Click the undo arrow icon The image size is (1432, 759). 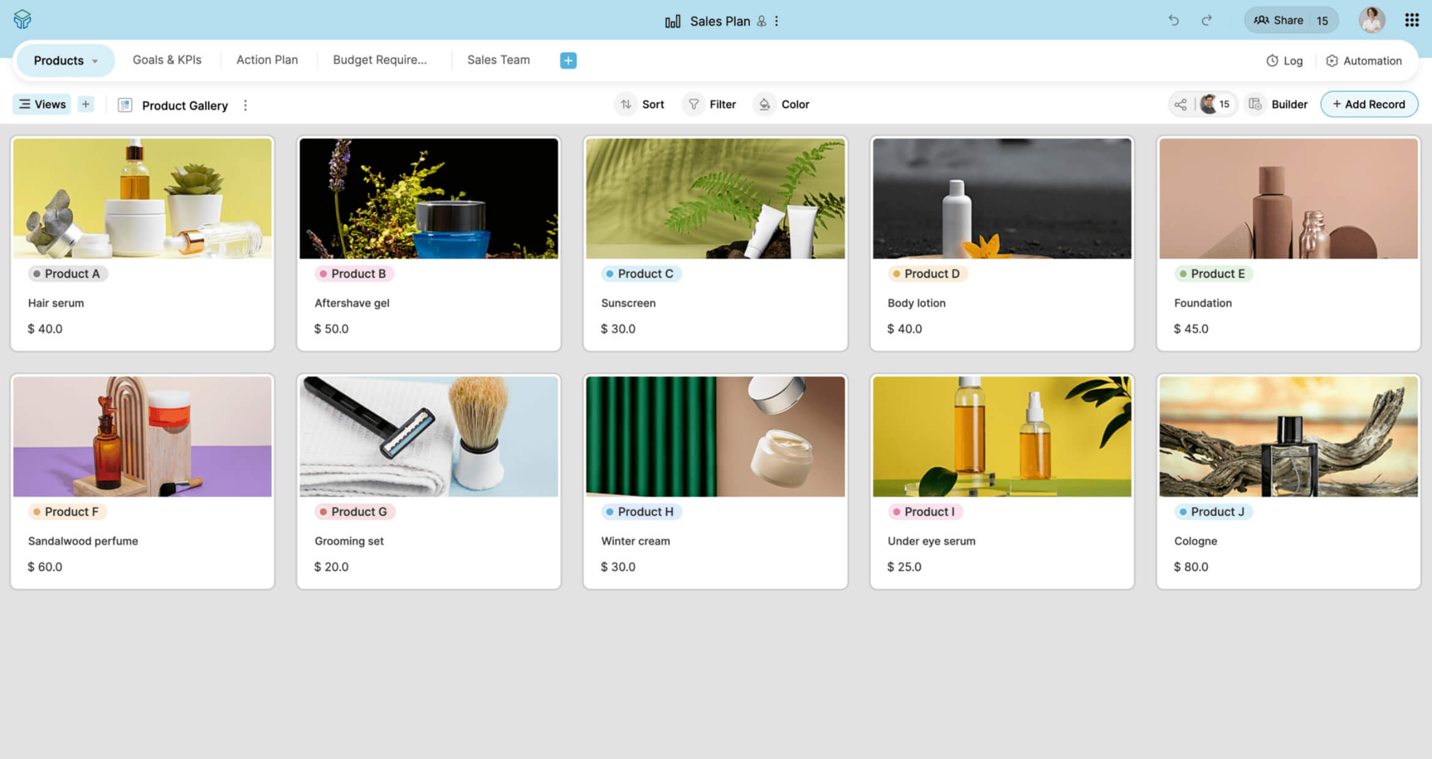[1173, 20]
